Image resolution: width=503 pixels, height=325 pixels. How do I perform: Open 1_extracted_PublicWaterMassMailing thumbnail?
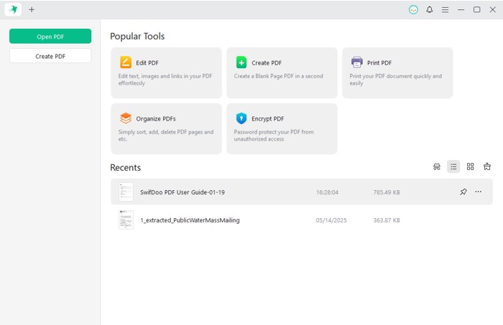(126, 220)
